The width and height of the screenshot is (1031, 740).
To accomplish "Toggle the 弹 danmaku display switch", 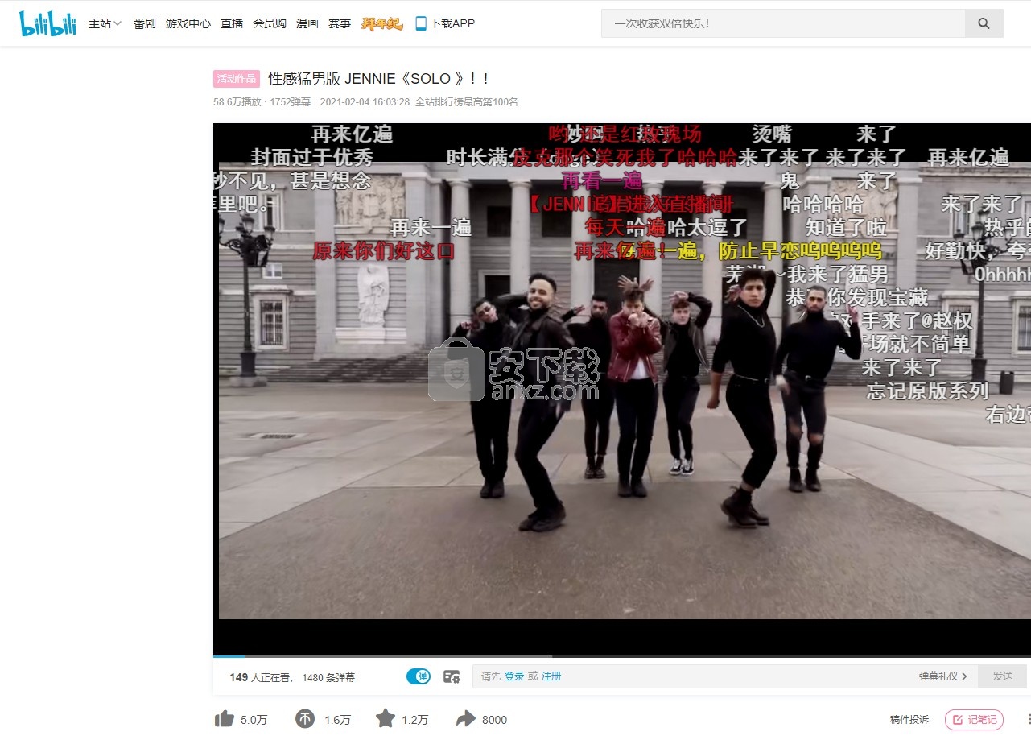I will [419, 676].
